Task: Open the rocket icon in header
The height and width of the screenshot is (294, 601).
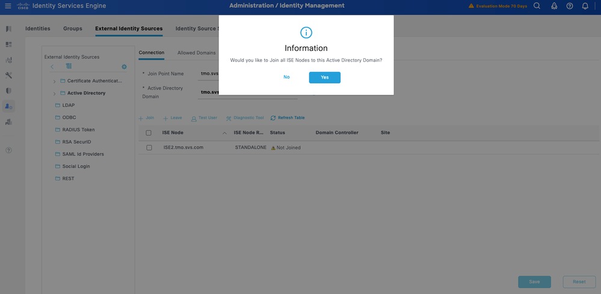Action: point(554,6)
